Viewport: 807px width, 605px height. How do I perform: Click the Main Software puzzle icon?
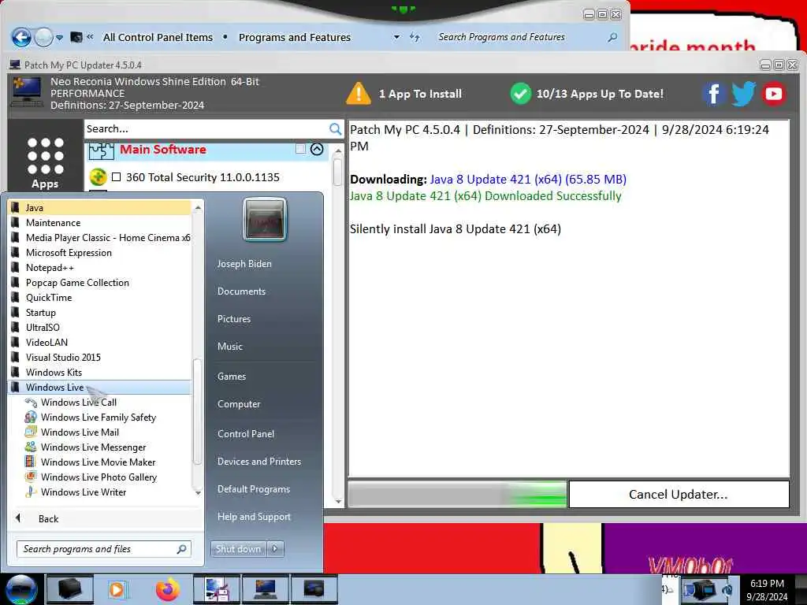[101, 150]
